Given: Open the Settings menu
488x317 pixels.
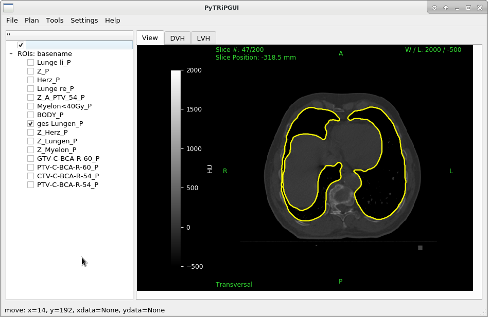Looking at the screenshot, I should 84,20.
